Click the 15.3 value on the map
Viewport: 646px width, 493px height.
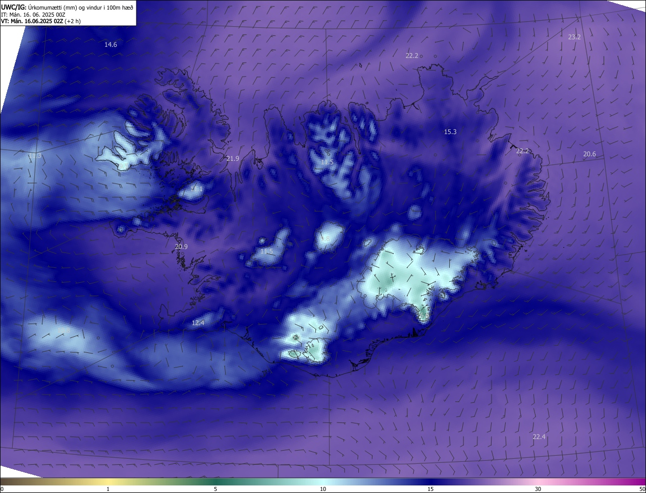[x=450, y=132]
